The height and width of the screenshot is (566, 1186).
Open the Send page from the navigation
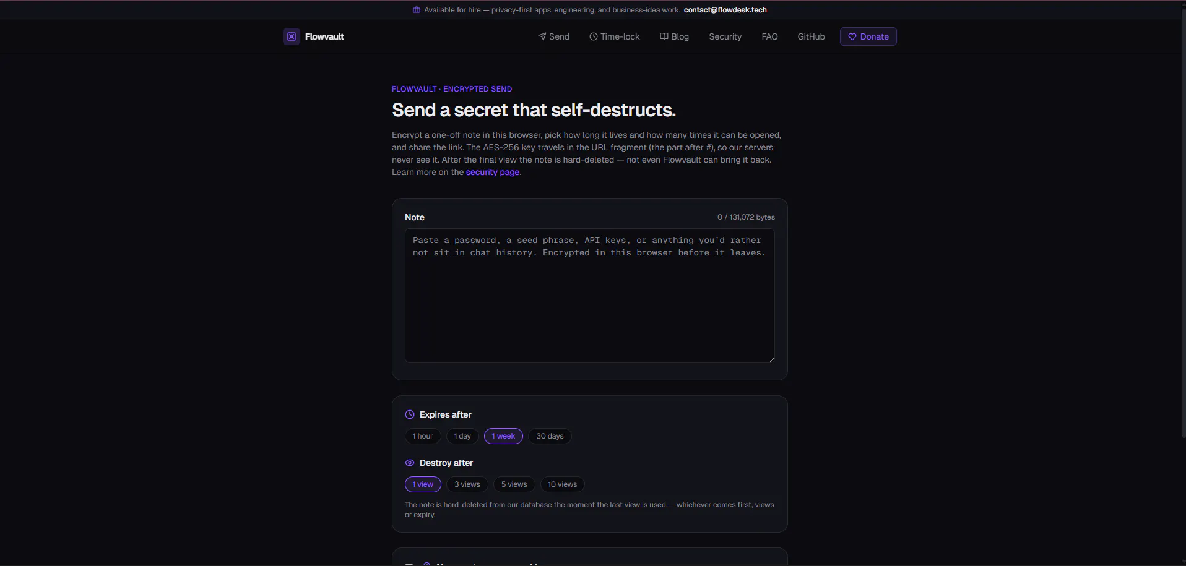click(553, 36)
